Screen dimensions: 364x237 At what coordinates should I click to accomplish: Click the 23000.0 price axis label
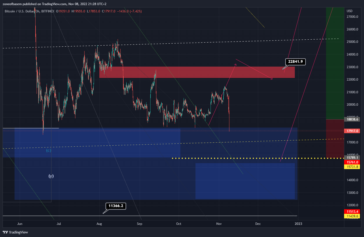tap(352, 67)
